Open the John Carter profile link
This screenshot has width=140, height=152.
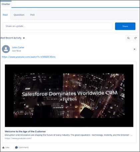click(18, 48)
